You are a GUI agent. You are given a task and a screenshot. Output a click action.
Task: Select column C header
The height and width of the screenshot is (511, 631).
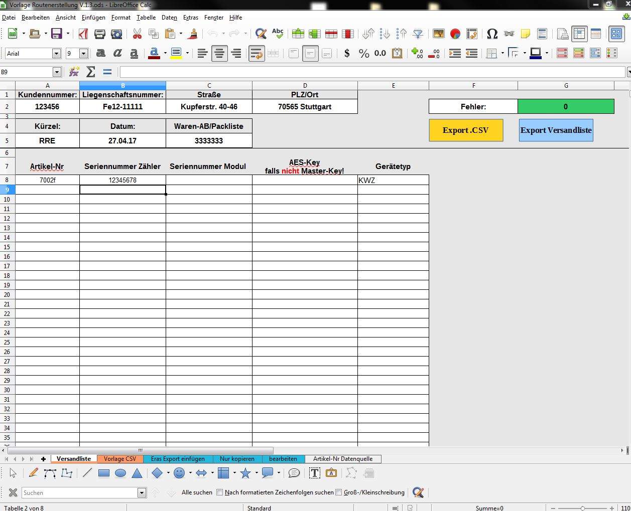(209, 86)
